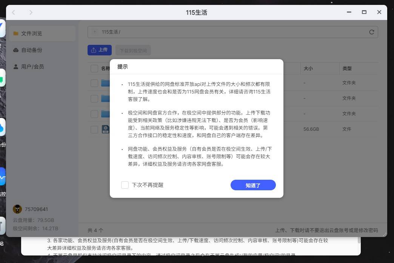Click the 共 4 个 count text
This screenshot has width=394, height=263.
click(95, 230)
